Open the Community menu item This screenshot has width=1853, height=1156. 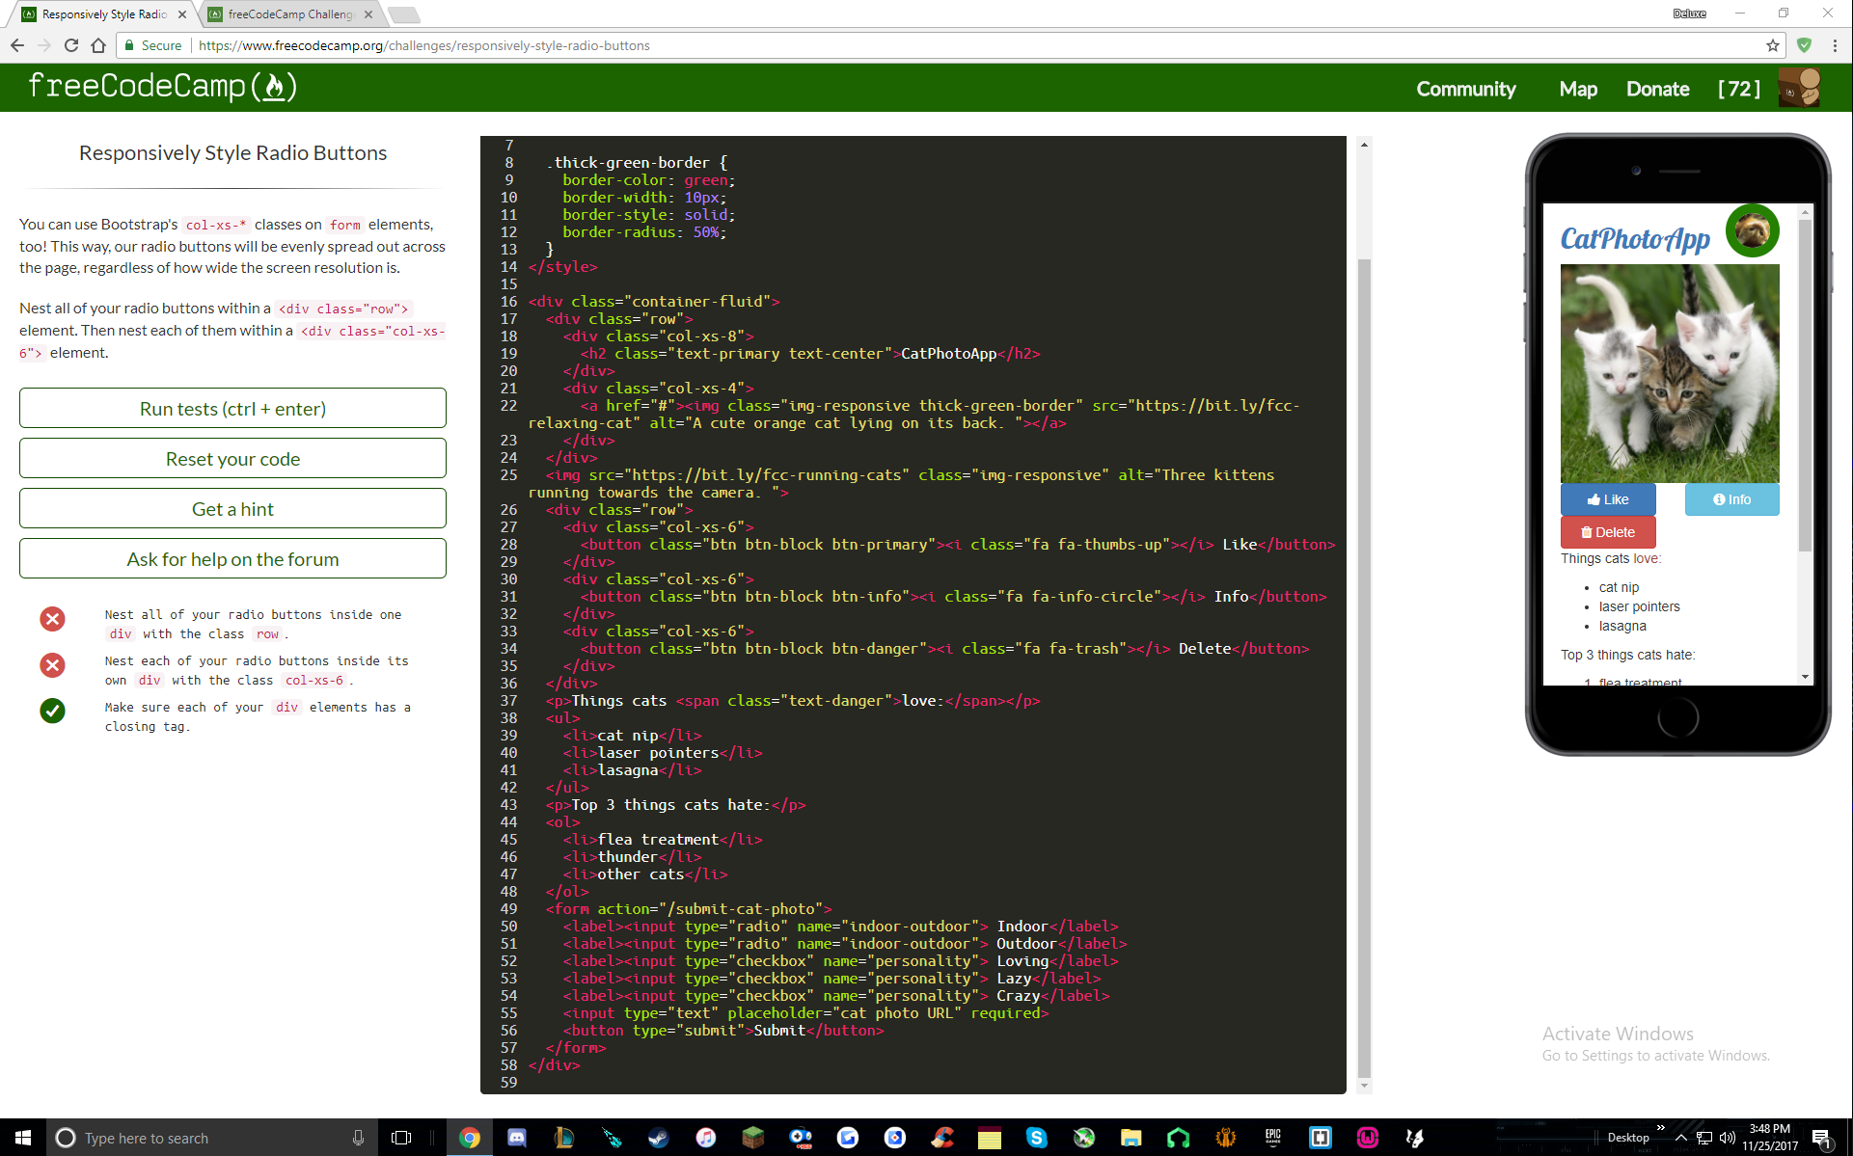(x=1465, y=89)
